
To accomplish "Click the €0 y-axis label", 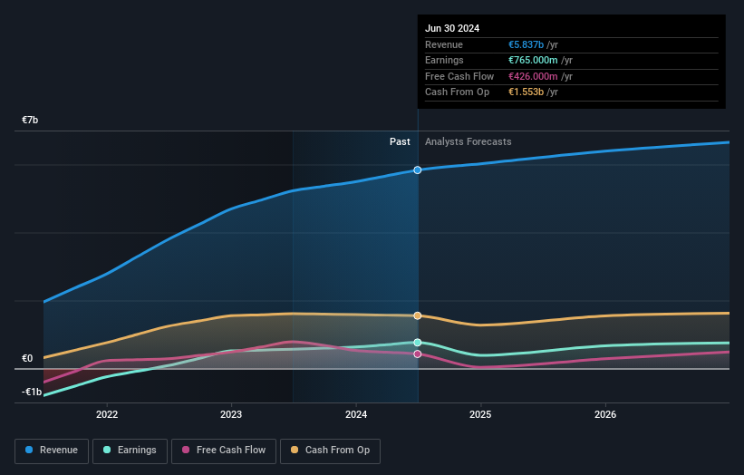I will (x=27, y=358).
